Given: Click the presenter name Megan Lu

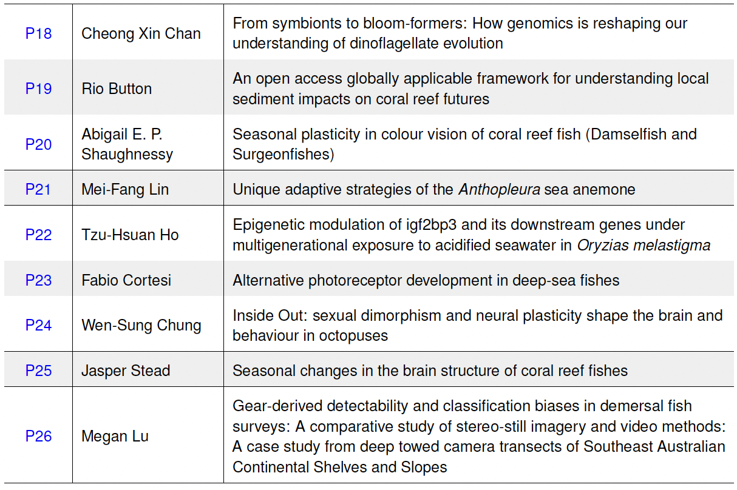Looking at the screenshot, I should click(115, 436).
